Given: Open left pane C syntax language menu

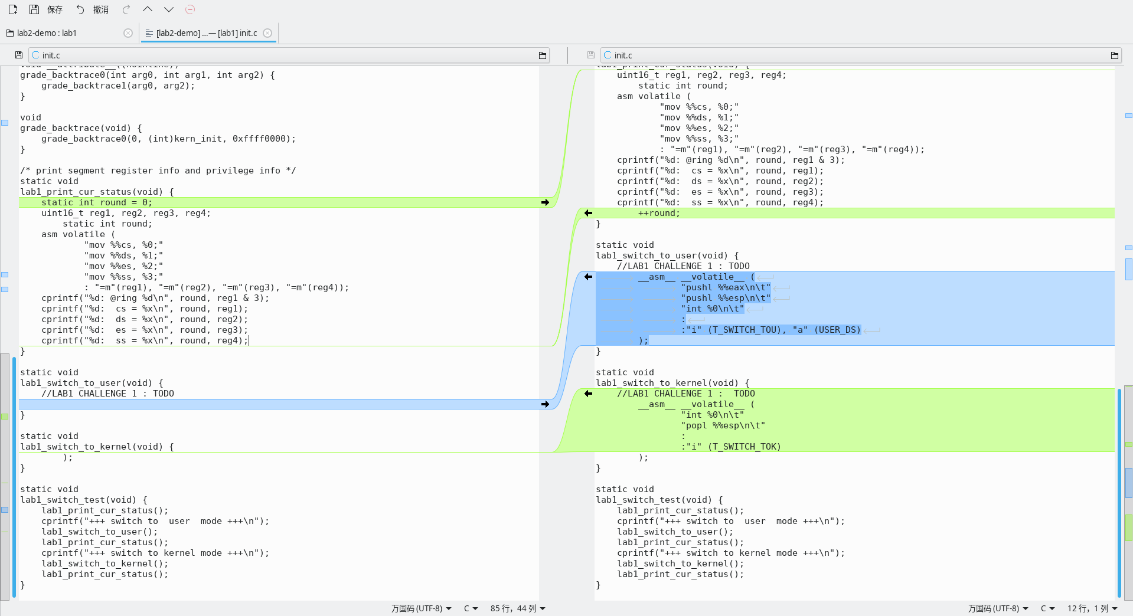Looking at the screenshot, I should click(x=471, y=608).
